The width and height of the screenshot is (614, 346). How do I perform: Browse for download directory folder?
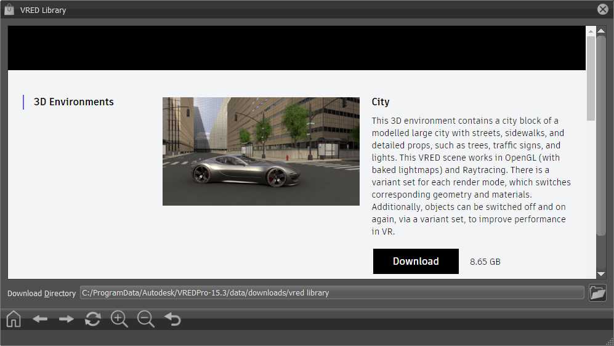[597, 293]
